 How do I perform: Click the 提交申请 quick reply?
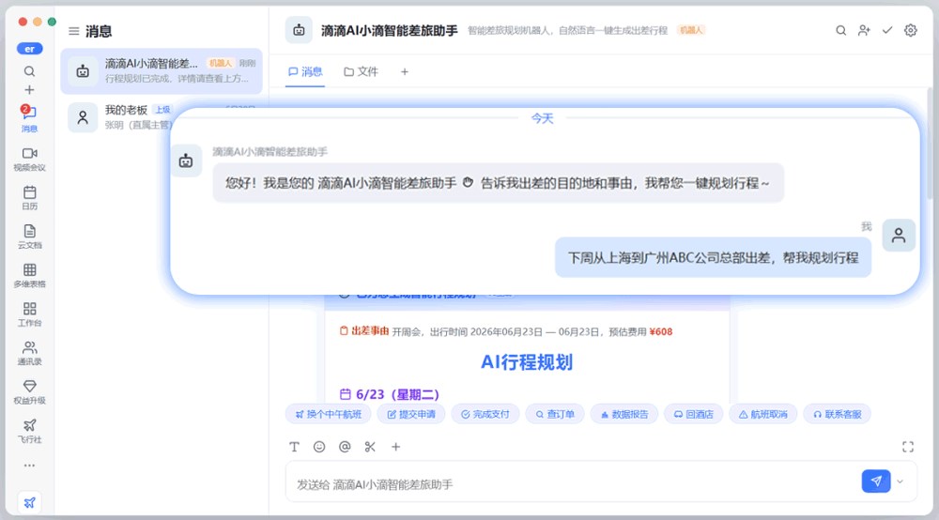click(x=411, y=414)
